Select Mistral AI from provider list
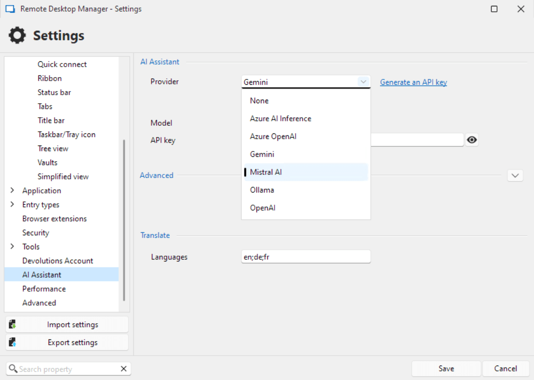 point(266,172)
